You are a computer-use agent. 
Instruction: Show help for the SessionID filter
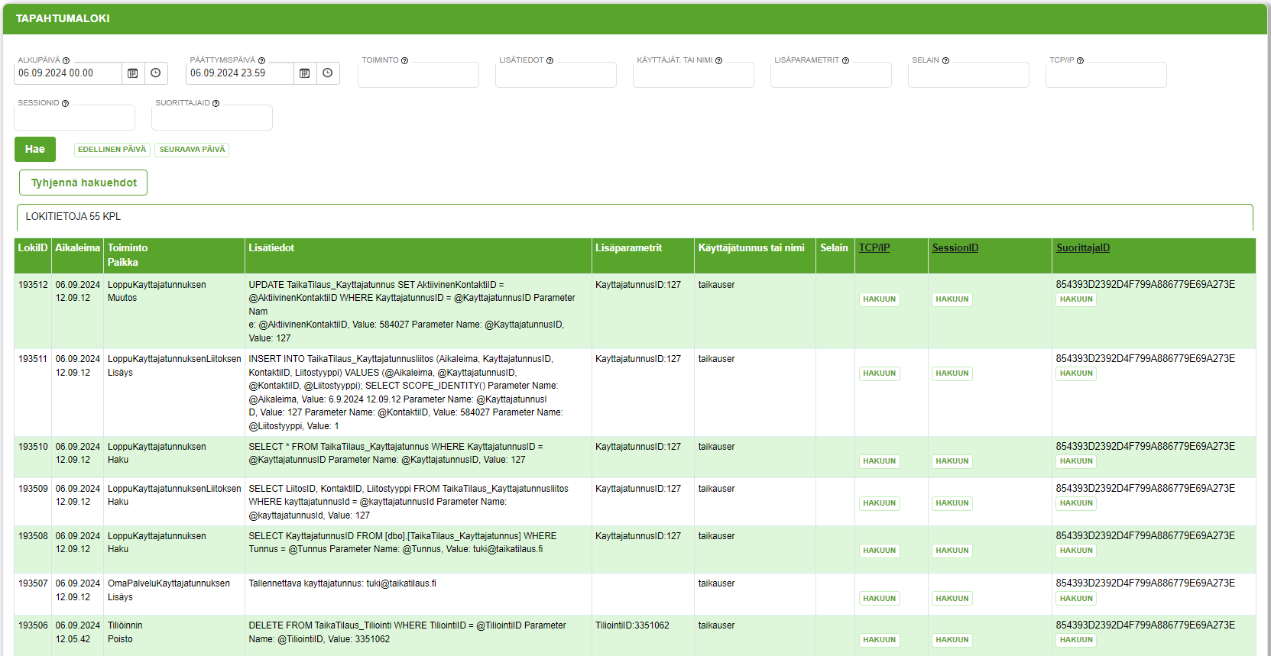65,103
